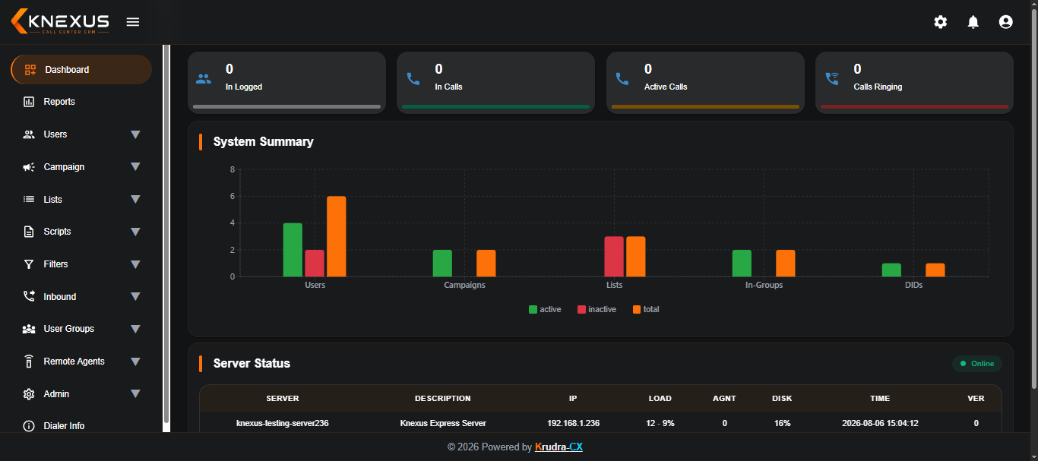Follow the Krudra-CX footer link

[x=559, y=447]
